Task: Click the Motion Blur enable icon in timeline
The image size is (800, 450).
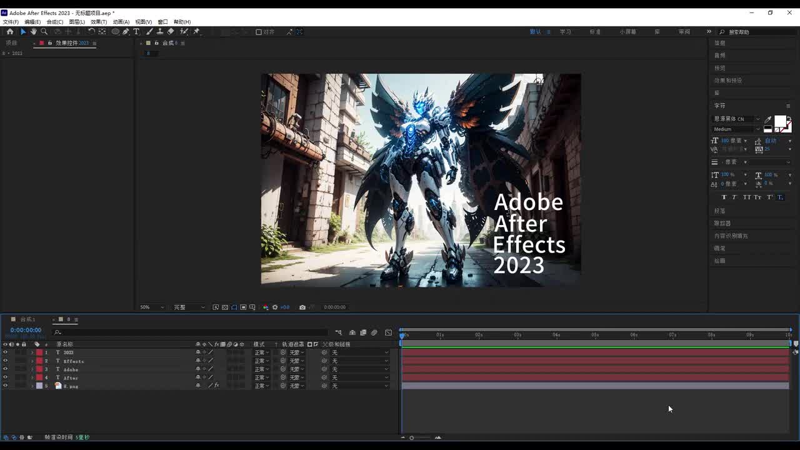Action: point(374,332)
